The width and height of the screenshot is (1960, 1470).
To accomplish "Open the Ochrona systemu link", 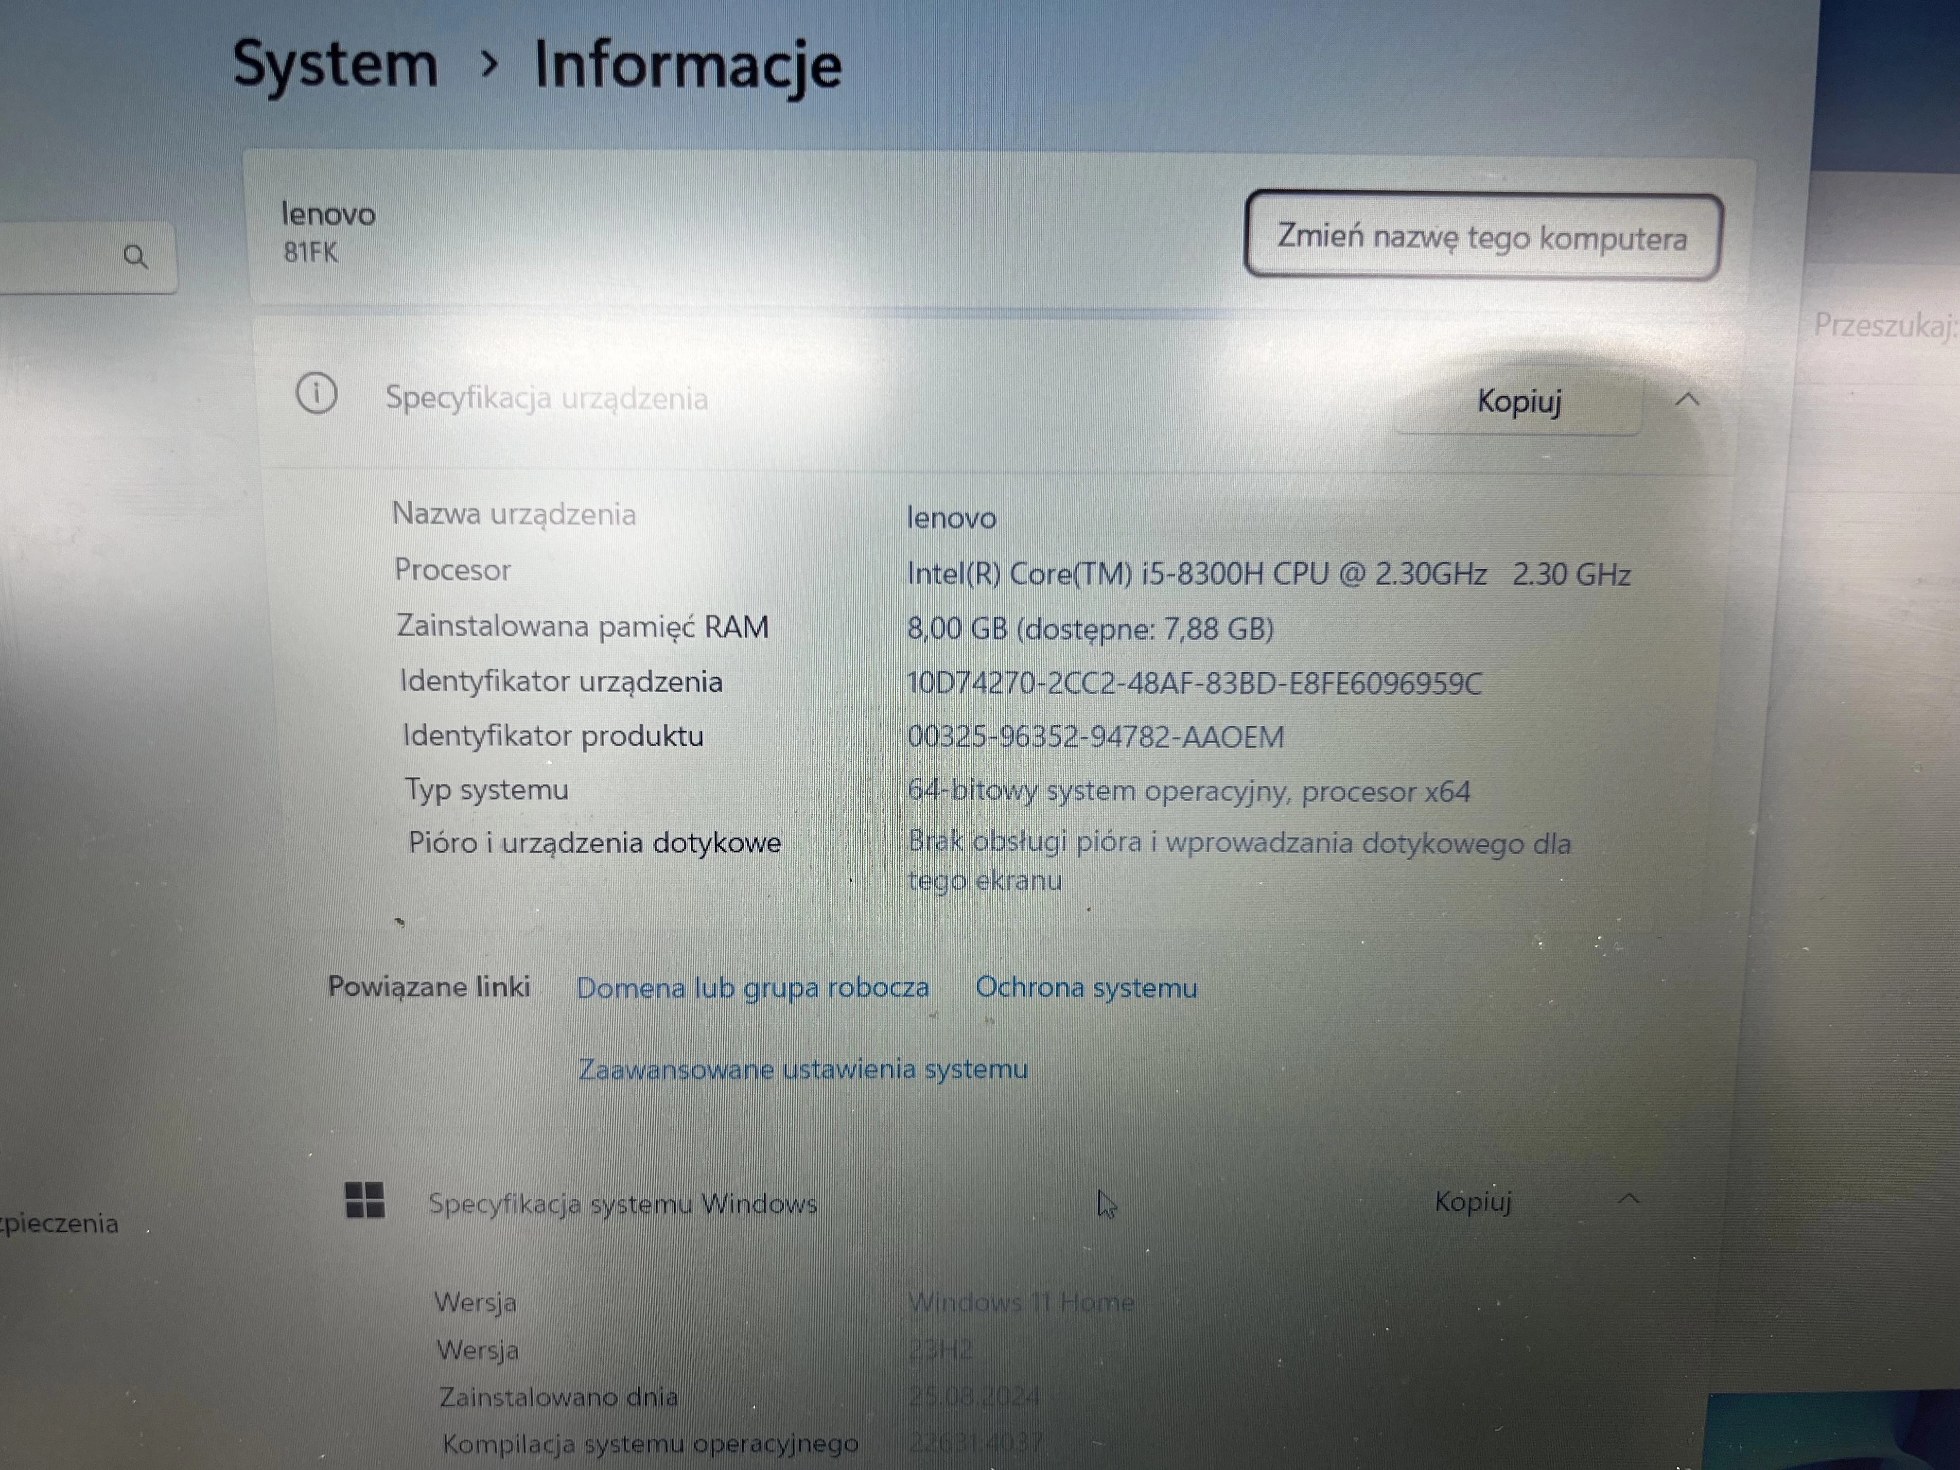I will tap(1085, 987).
